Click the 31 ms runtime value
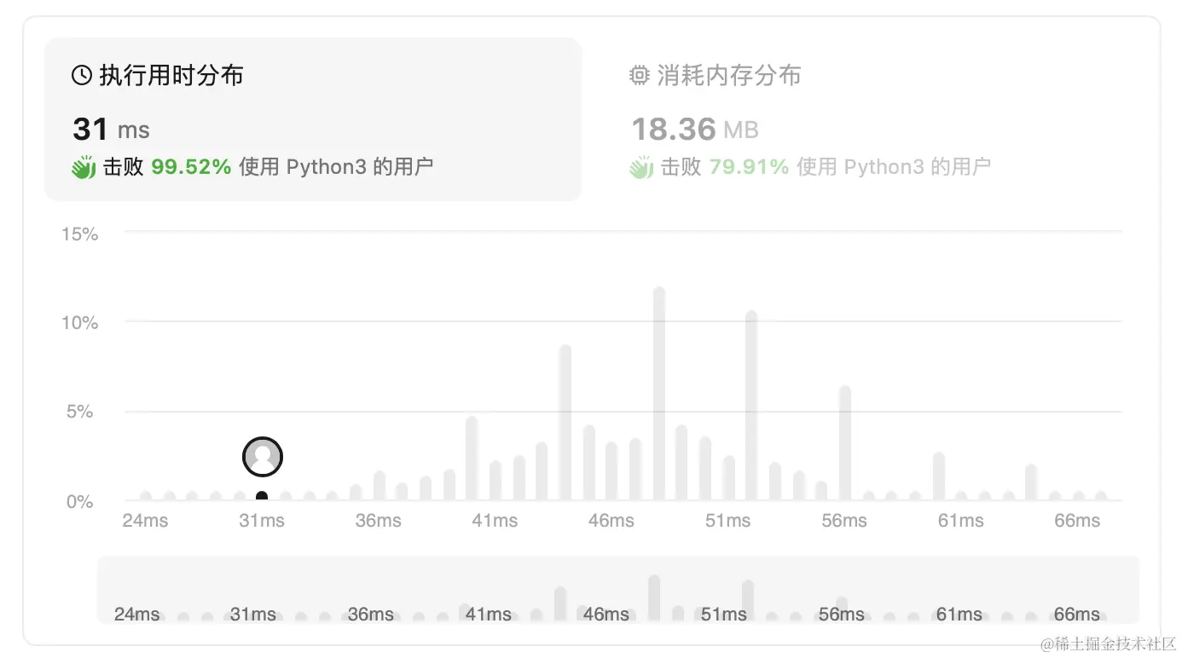1182x658 pixels. pyautogui.click(x=111, y=130)
